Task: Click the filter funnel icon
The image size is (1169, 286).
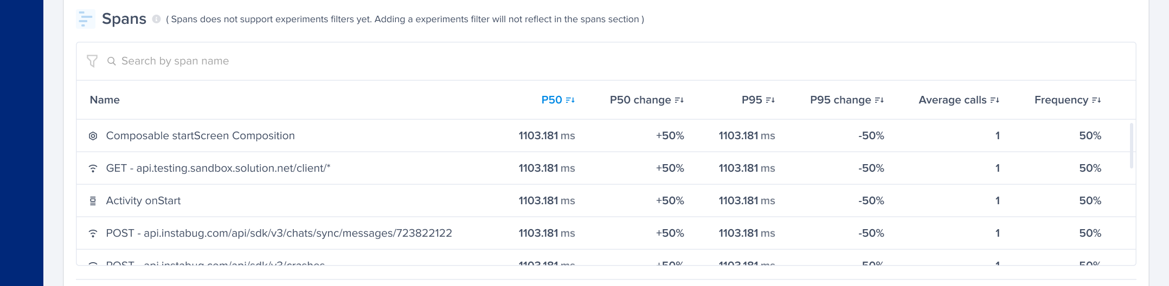Action: [x=92, y=61]
